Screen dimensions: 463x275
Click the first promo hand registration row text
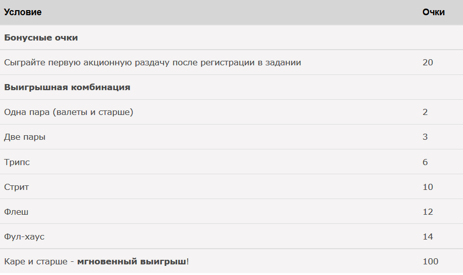coord(153,63)
